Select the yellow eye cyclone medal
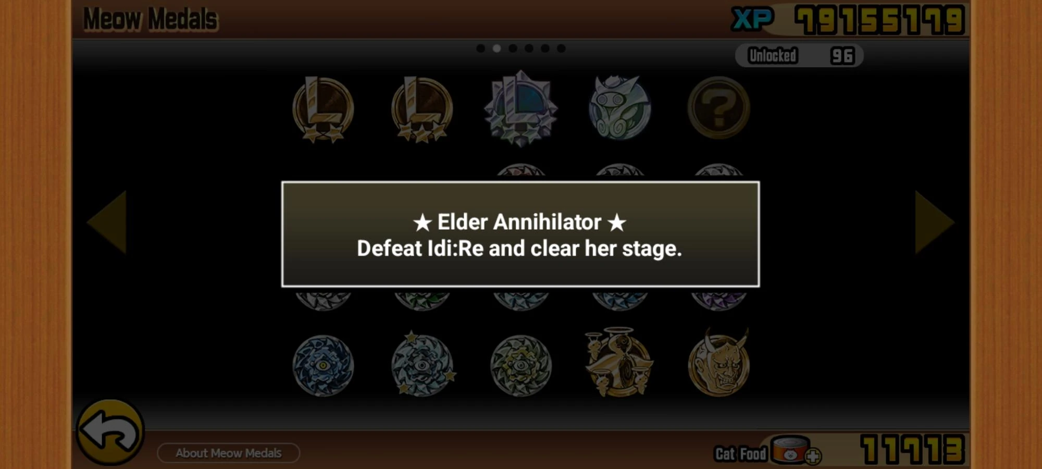 (x=520, y=366)
